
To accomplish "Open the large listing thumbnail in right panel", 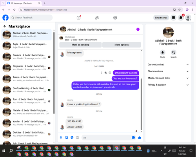I will [168, 32].
